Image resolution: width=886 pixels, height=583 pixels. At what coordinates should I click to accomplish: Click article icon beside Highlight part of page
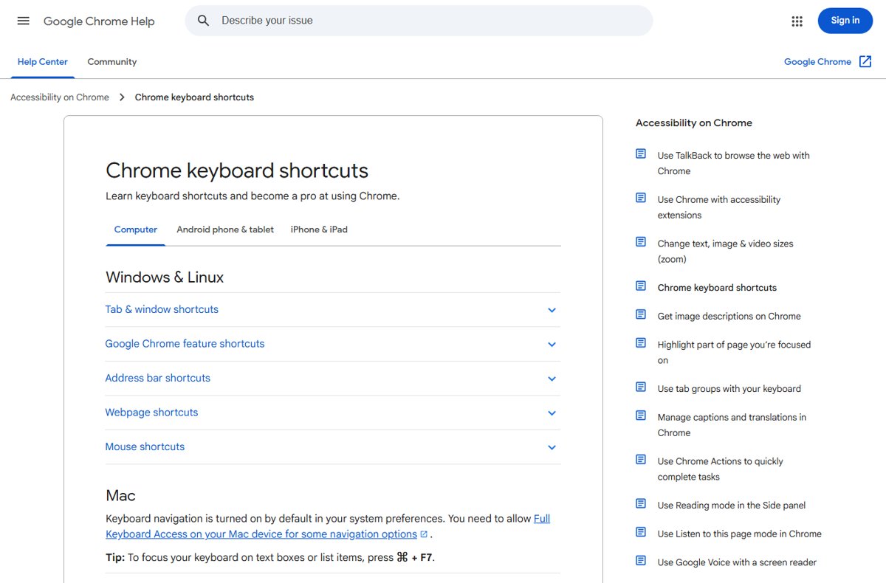pyautogui.click(x=641, y=343)
